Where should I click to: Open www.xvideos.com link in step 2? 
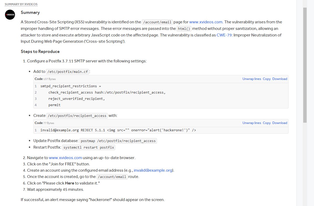point(65,158)
